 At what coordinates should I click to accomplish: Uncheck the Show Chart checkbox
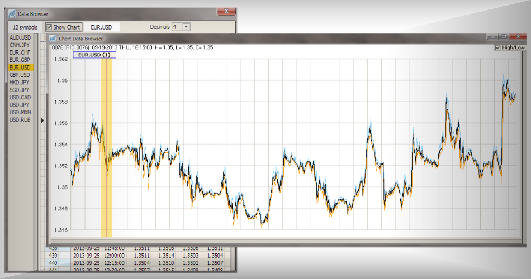tap(49, 27)
